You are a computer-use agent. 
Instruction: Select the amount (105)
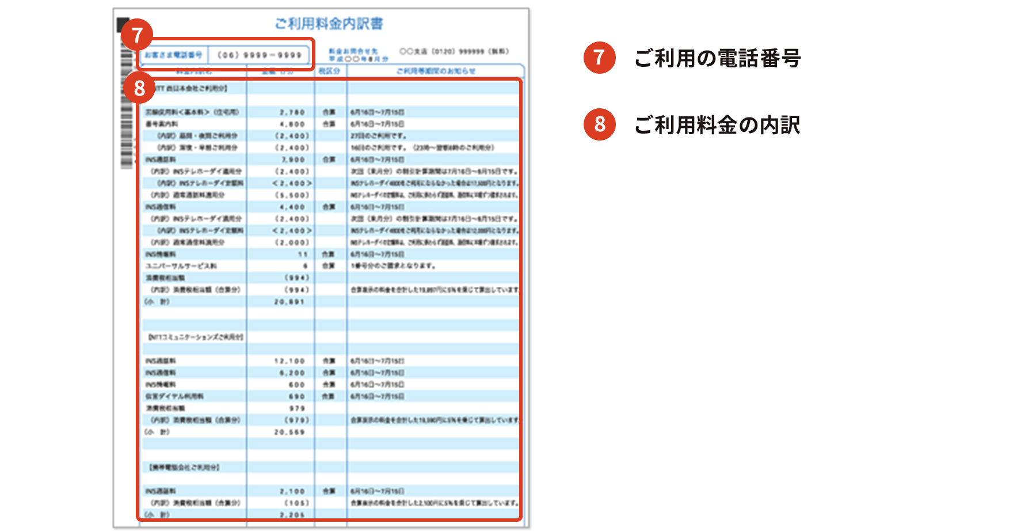pyautogui.click(x=297, y=503)
